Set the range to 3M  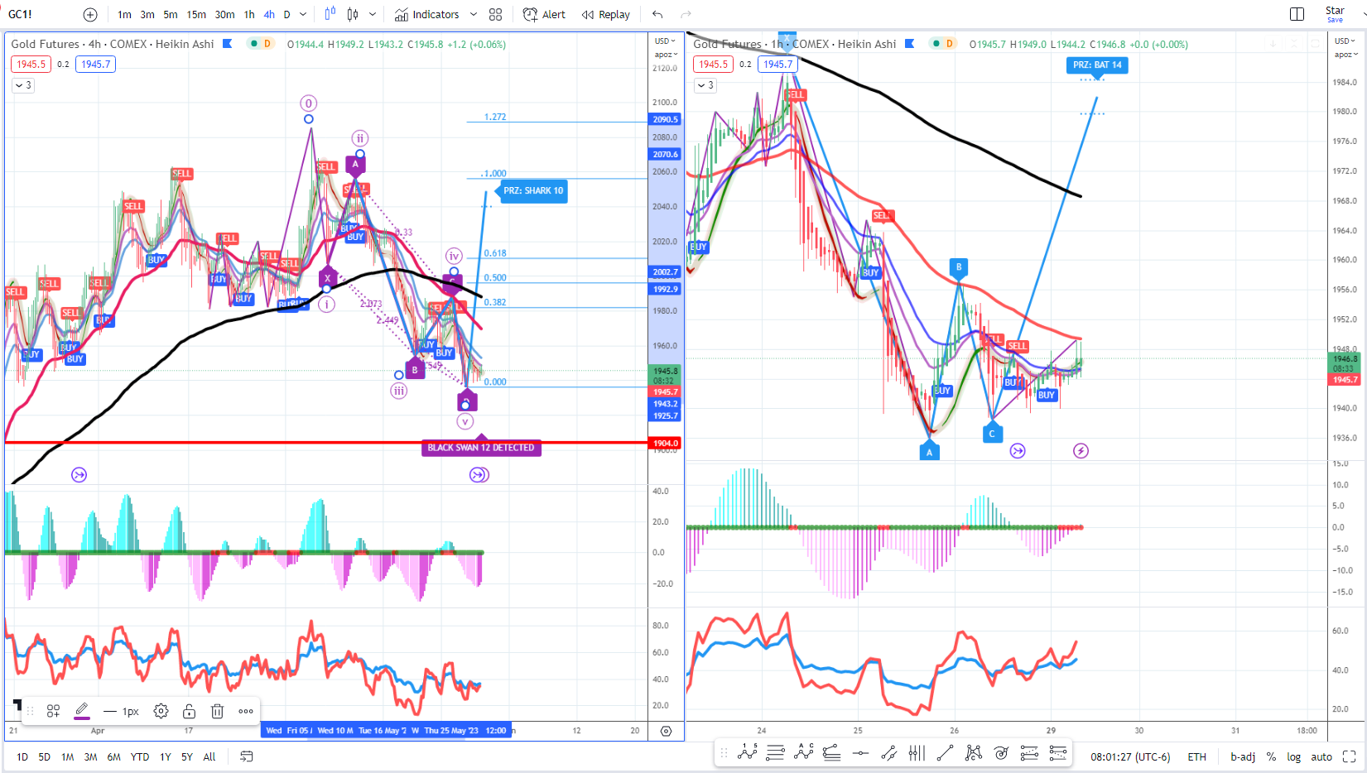click(x=91, y=756)
